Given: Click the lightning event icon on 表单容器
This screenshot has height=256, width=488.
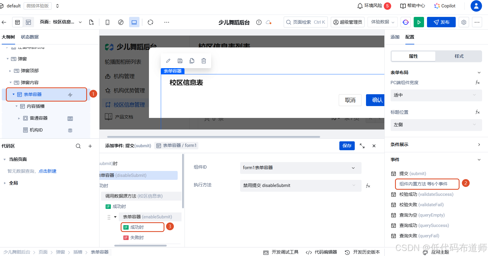Looking at the screenshot, I should pos(70,95).
